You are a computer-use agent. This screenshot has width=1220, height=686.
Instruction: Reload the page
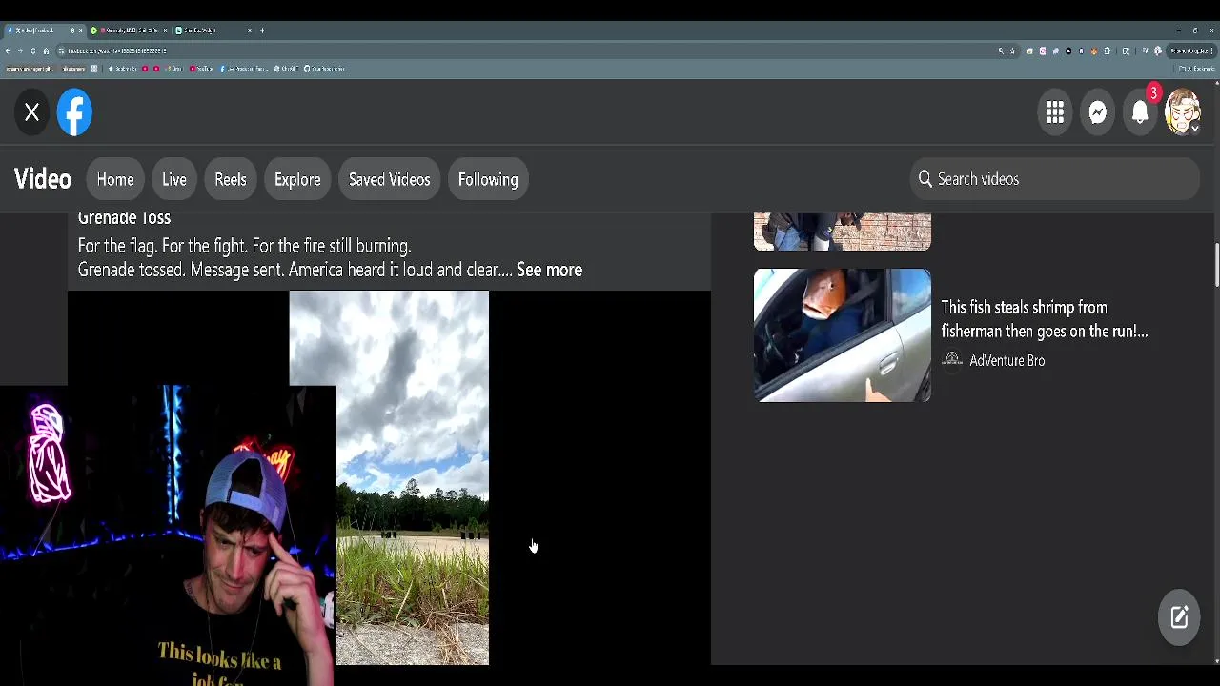(33, 50)
